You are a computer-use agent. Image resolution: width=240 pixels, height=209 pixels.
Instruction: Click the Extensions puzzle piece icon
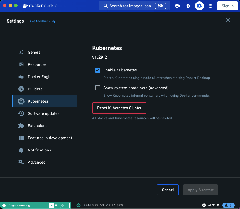coord(21,126)
